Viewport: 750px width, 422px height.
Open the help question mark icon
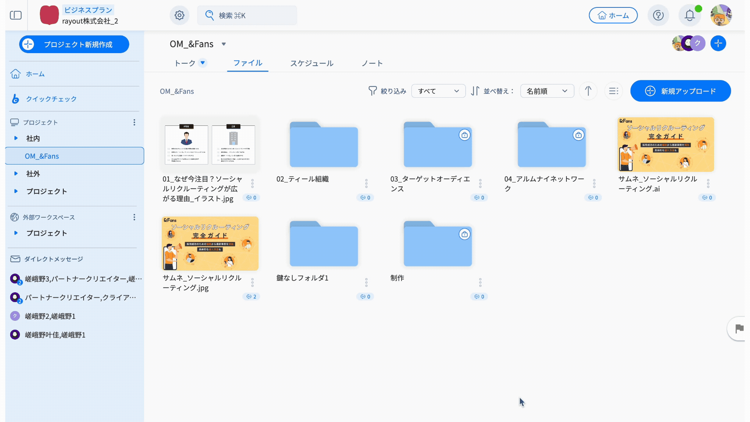(658, 15)
